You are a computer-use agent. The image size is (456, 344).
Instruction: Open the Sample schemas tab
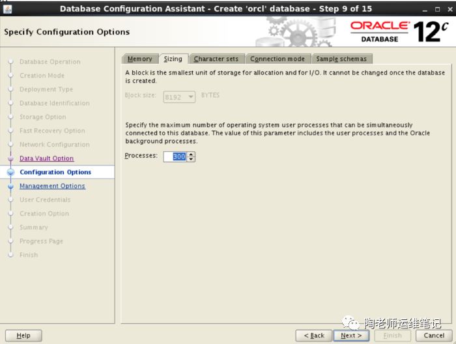click(341, 59)
